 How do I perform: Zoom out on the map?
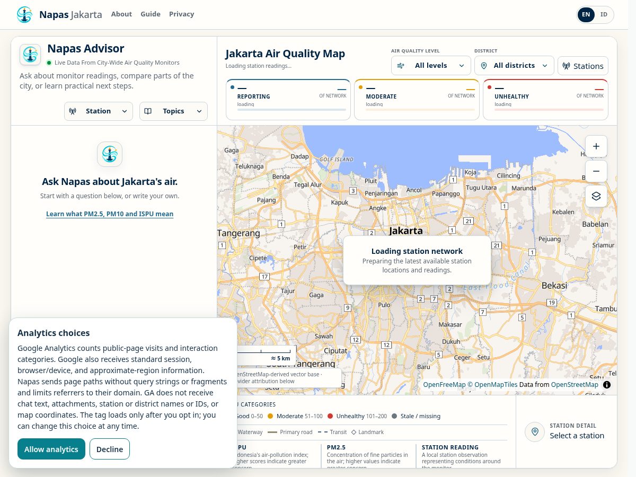click(x=596, y=171)
